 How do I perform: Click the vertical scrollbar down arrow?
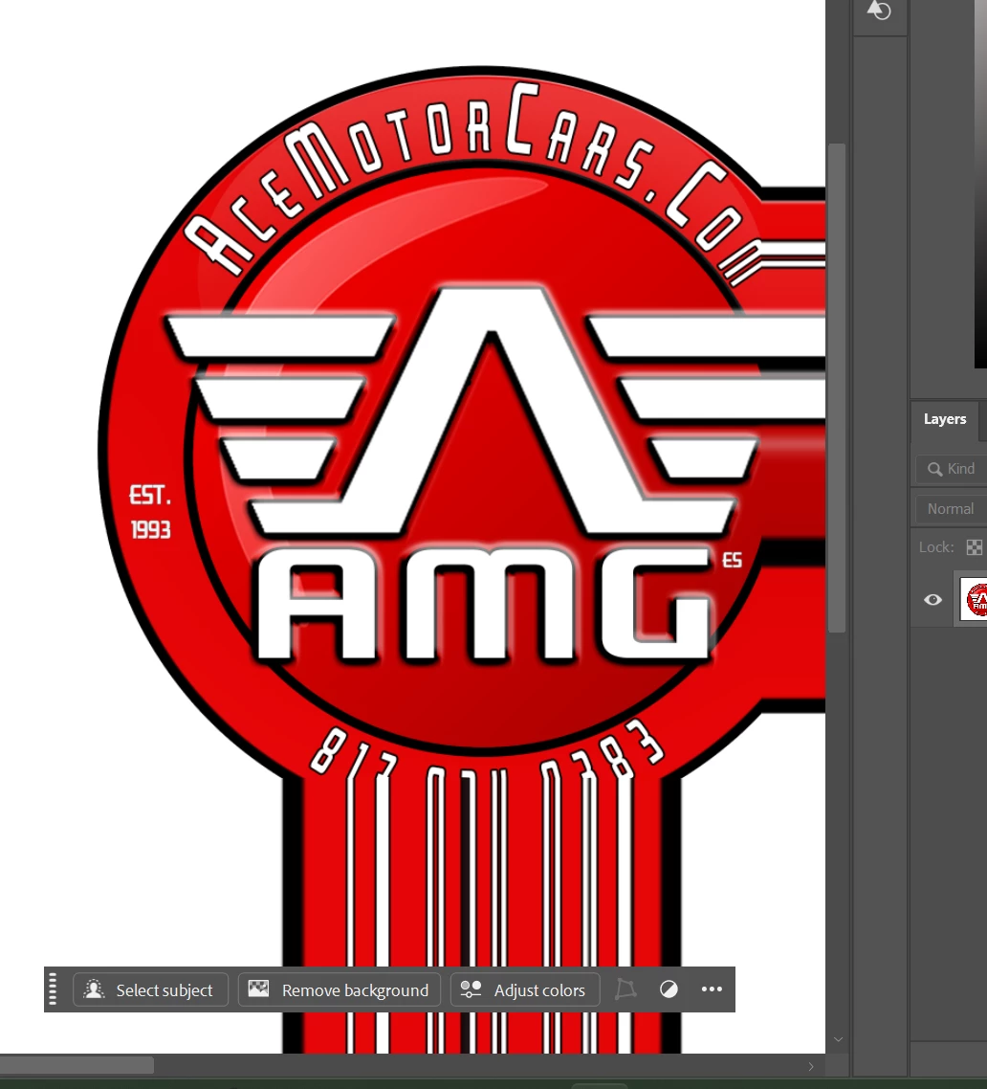tap(838, 1039)
